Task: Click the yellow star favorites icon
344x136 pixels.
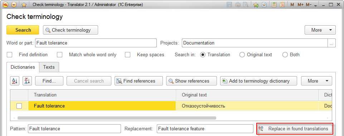Action: click(24, 5)
